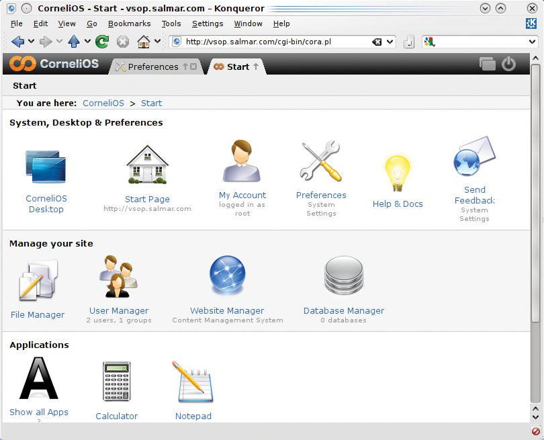Click the "Content Management System" caption
The height and width of the screenshot is (440, 544).
[228, 320]
